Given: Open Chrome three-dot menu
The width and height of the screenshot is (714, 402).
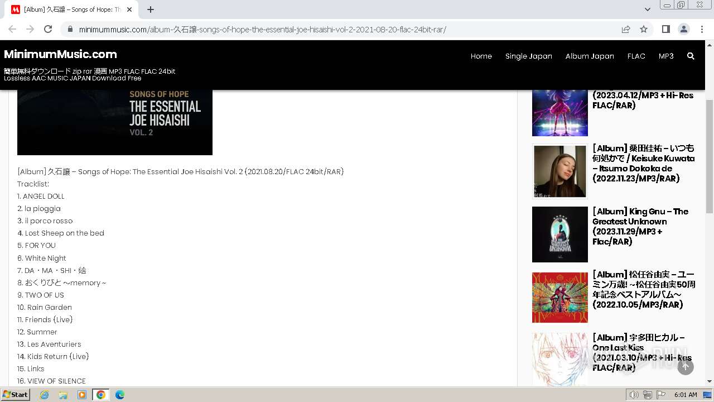Looking at the screenshot, I should (x=702, y=30).
